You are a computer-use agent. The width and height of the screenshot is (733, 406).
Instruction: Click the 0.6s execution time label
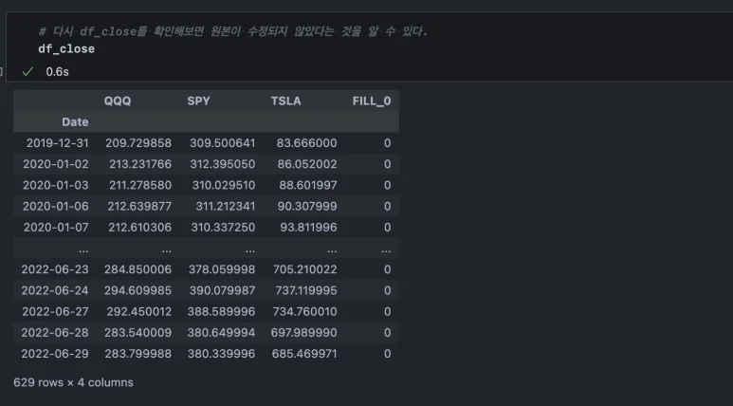57,71
